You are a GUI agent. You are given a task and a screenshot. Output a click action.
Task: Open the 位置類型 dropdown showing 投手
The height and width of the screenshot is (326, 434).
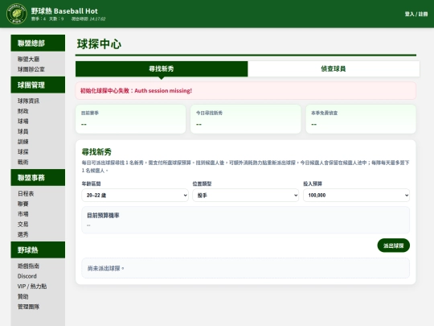pos(245,195)
